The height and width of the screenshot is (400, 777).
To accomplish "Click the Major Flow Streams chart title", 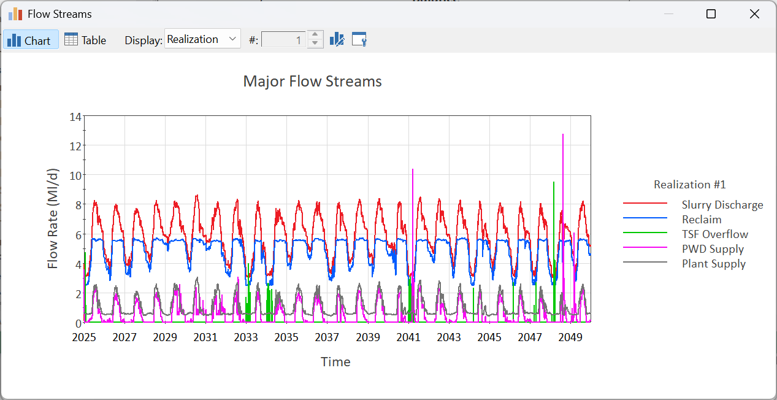I will (313, 81).
